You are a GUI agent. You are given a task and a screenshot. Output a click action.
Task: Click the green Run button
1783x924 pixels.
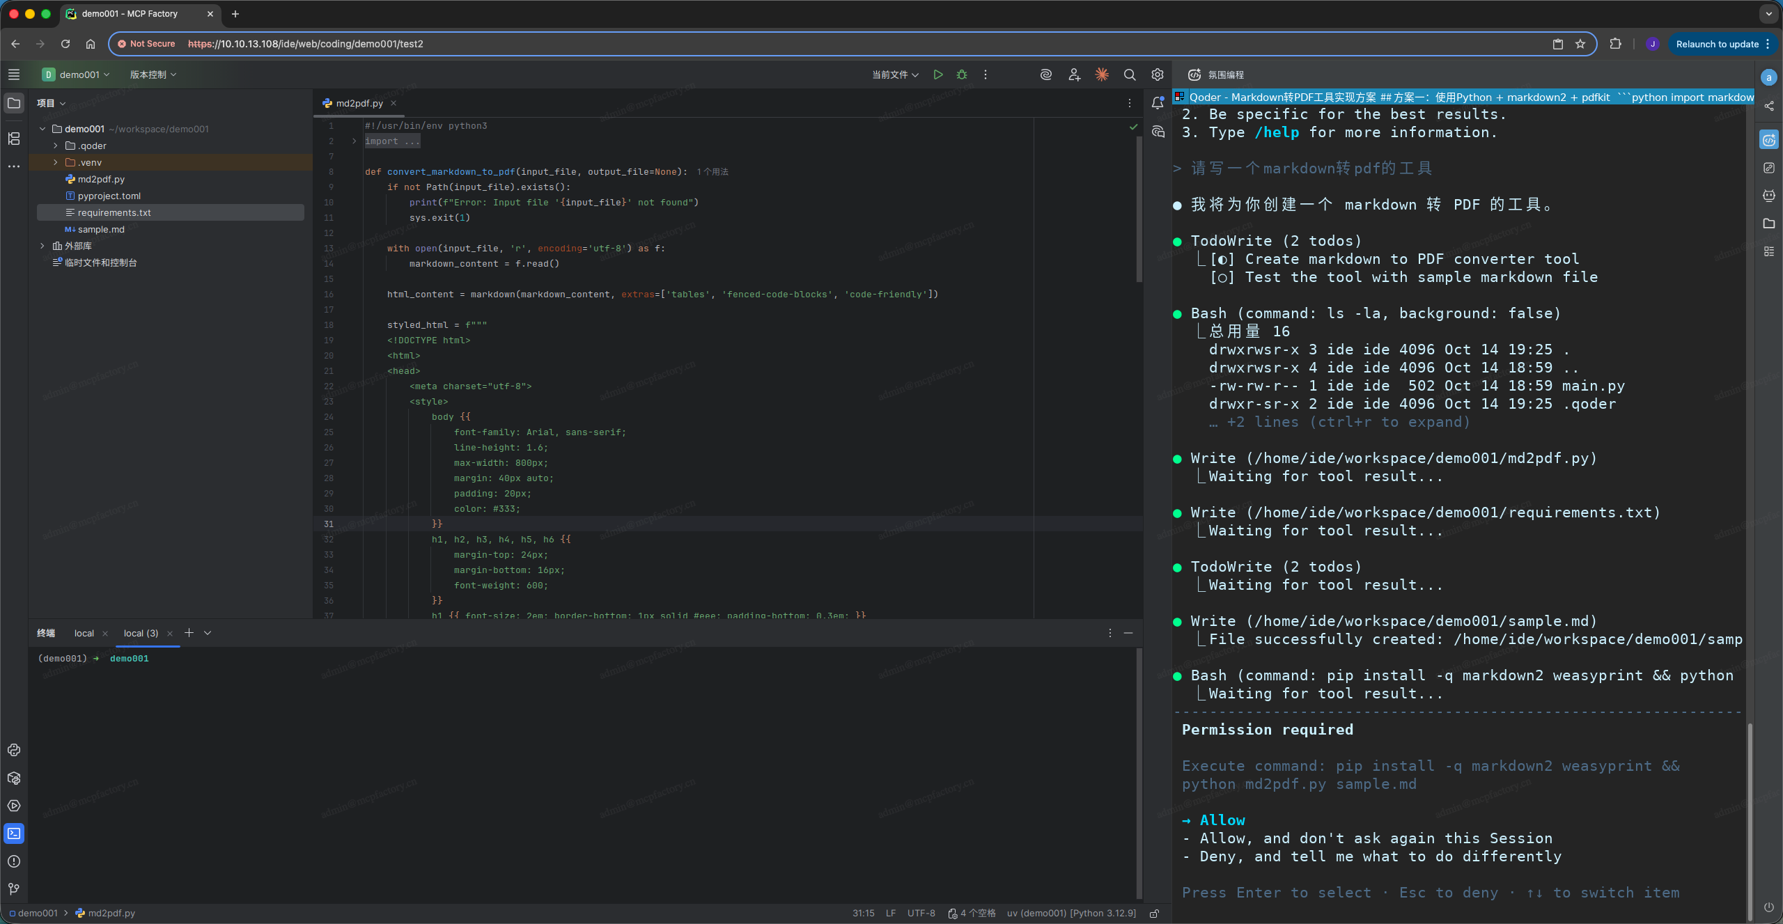[x=938, y=75]
